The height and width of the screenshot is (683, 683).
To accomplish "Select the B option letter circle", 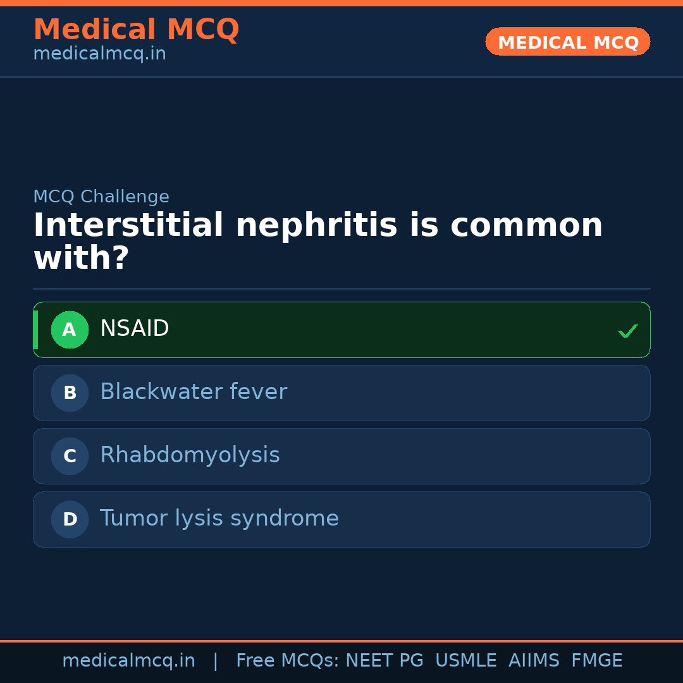I will [70, 393].
